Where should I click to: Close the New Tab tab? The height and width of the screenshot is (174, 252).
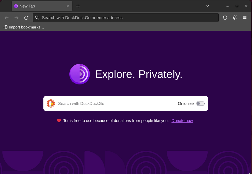pos(68,6)
